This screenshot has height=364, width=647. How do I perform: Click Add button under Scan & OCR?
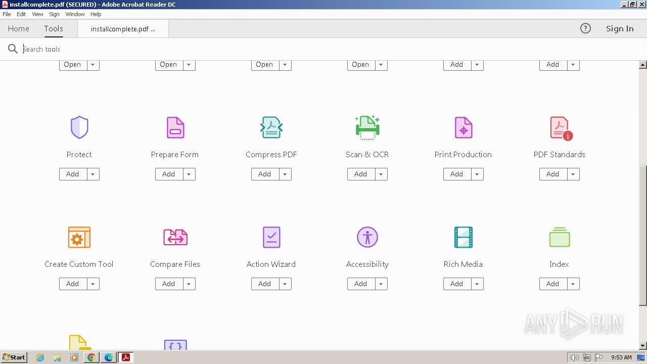pos(361,174)
